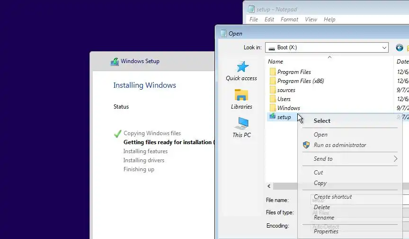
Task: Click the green check beside Copying Windows files
Action: click(118, 133)
